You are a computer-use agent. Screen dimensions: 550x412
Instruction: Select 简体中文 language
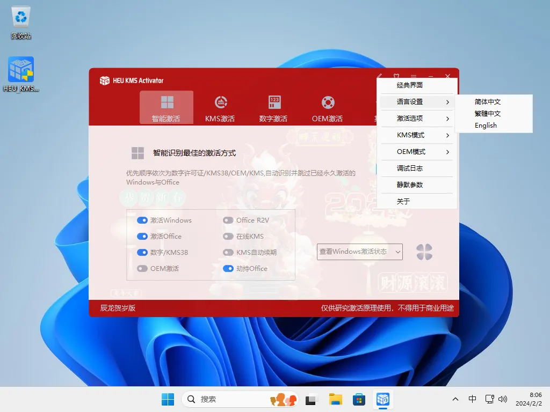[487, 102]
